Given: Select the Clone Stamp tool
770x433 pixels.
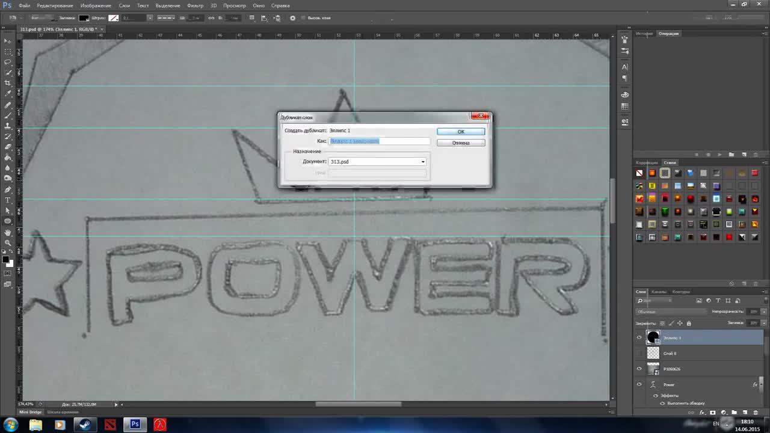Looking at the screenshot, I should click(x=8, y=125).
